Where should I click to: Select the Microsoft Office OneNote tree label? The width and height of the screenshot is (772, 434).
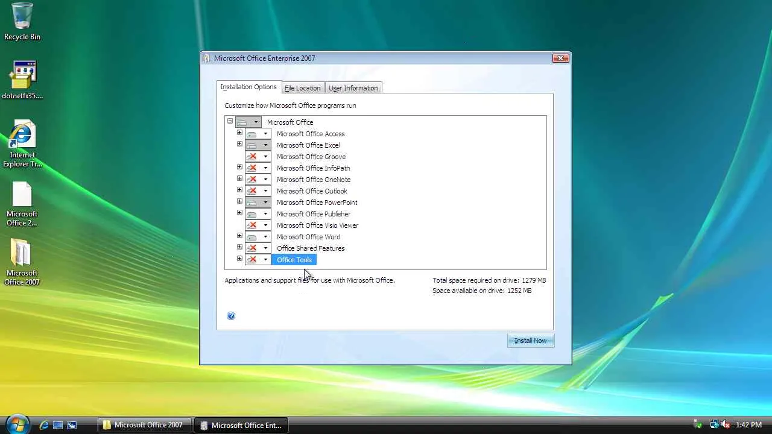(x=314, y=180)
